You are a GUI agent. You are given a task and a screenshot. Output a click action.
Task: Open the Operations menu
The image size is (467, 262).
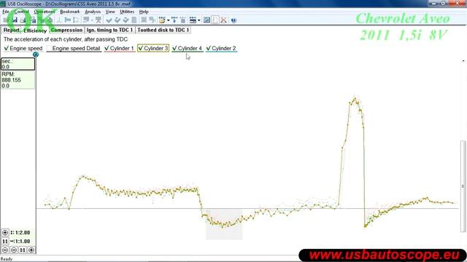[44, 12]
